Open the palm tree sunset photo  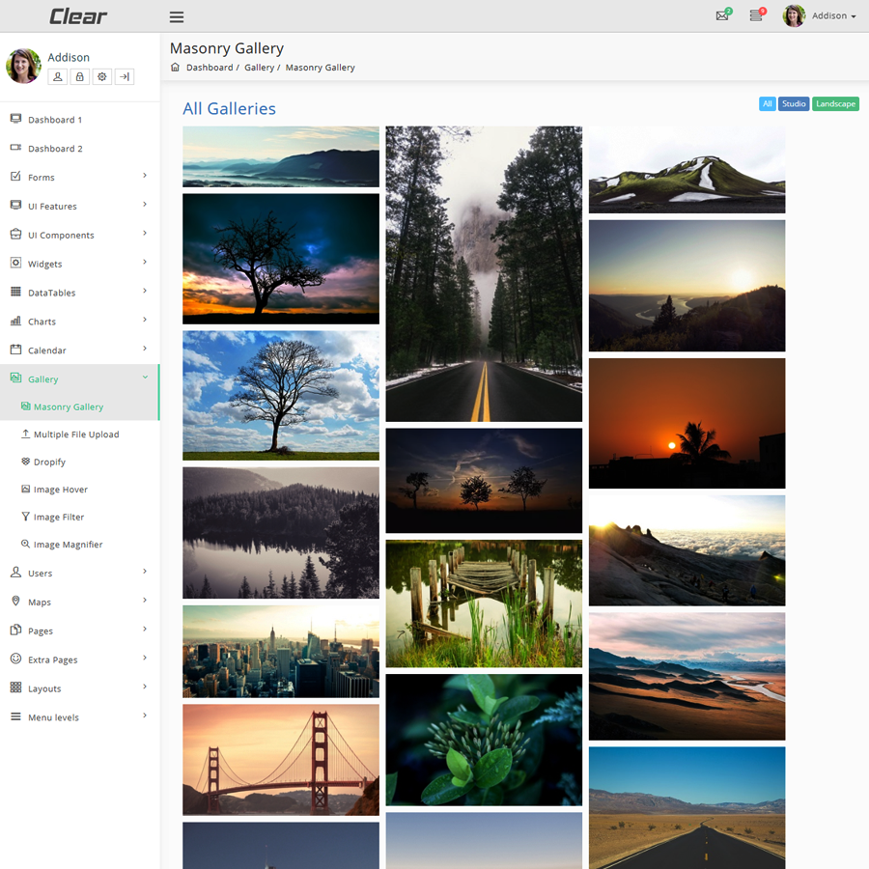[687, 424]
